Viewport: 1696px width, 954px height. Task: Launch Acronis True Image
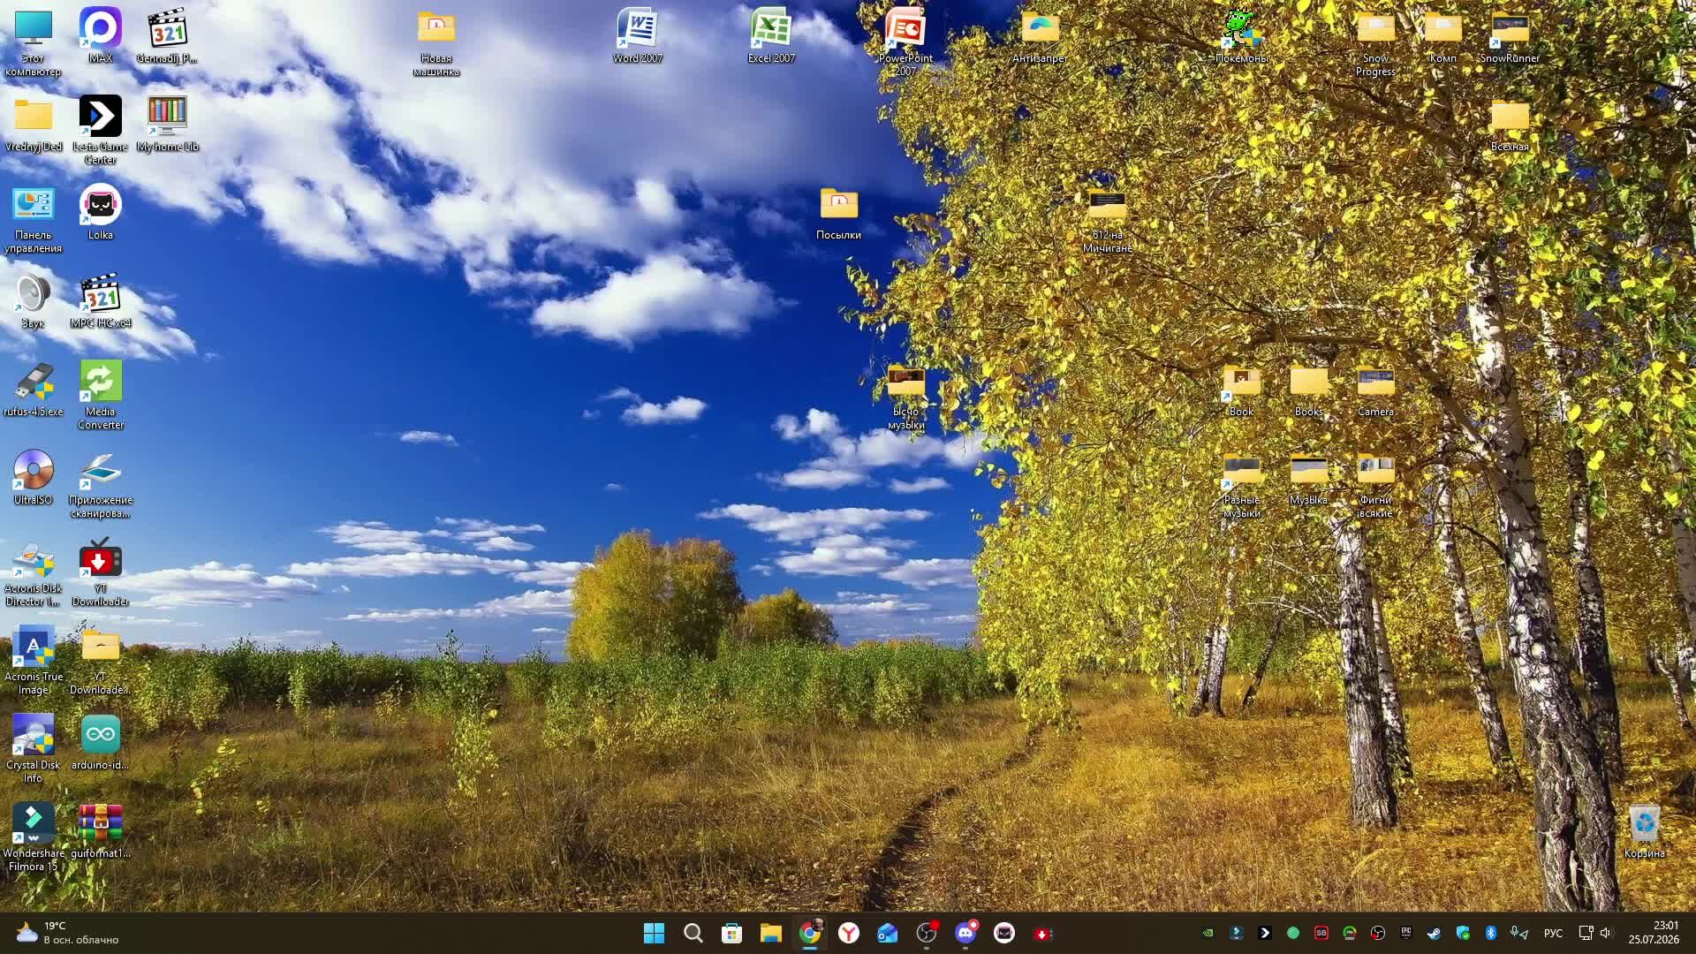point(34,661)
